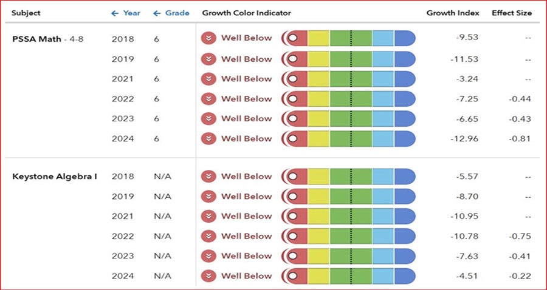Screen dimensions: 547x290
Task: Click the Well Below icon for Keystone Algebra 2024
Action: pos(209,276)
